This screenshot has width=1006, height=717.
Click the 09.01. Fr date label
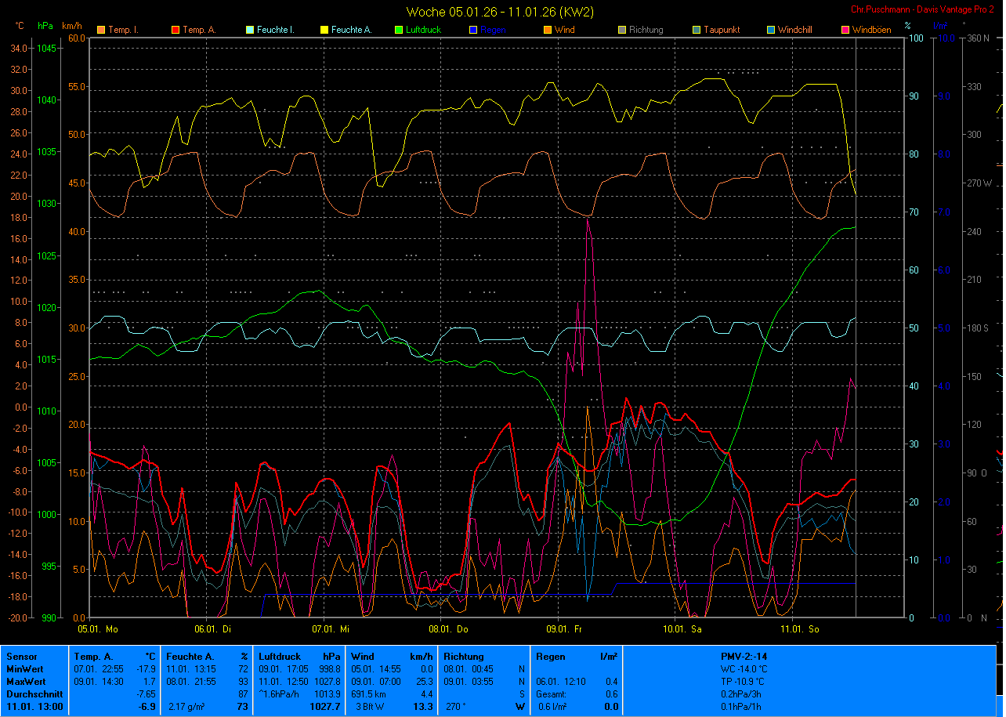click(565, 628)
